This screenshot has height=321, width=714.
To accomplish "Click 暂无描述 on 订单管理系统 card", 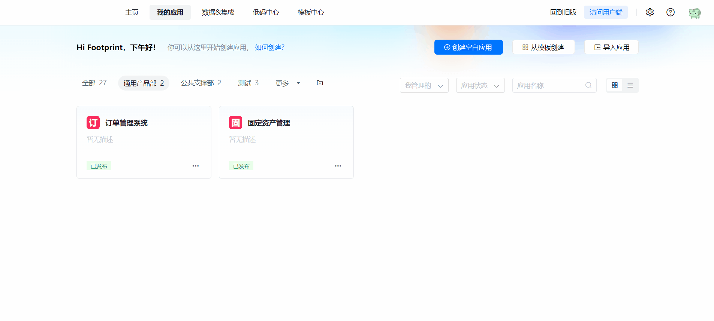I will (100, 140).
